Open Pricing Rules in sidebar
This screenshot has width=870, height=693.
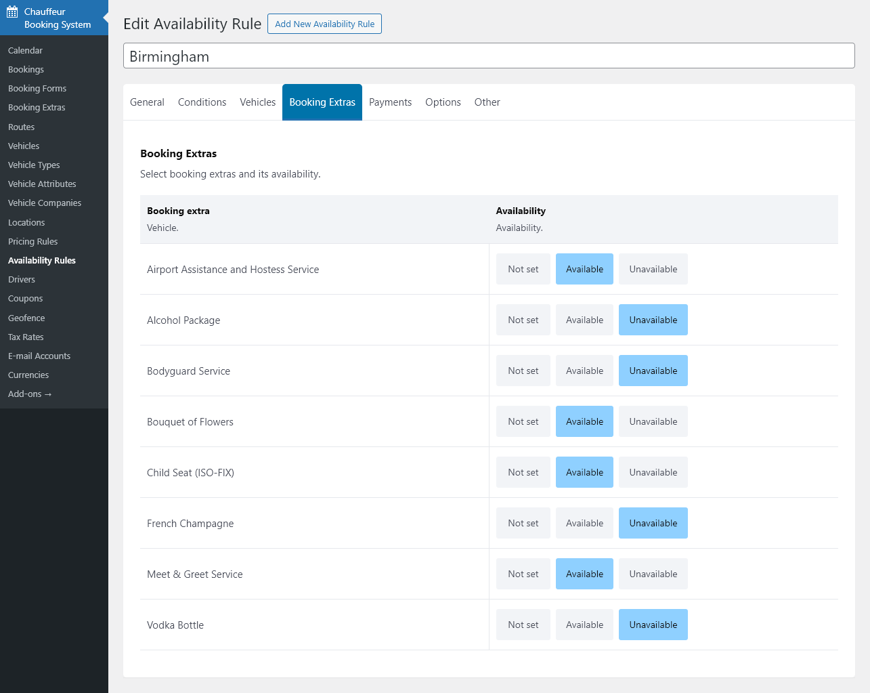tap(32, 241)
